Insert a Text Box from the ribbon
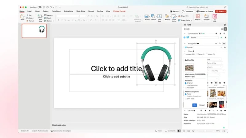The height and width of the screenshot is (138, 246). pos(160,18)
